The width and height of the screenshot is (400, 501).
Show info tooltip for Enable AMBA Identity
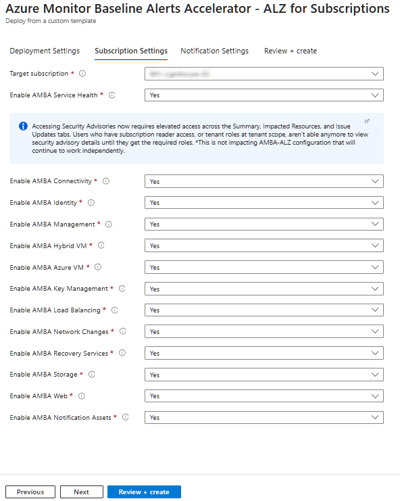(x=91, y=203)
